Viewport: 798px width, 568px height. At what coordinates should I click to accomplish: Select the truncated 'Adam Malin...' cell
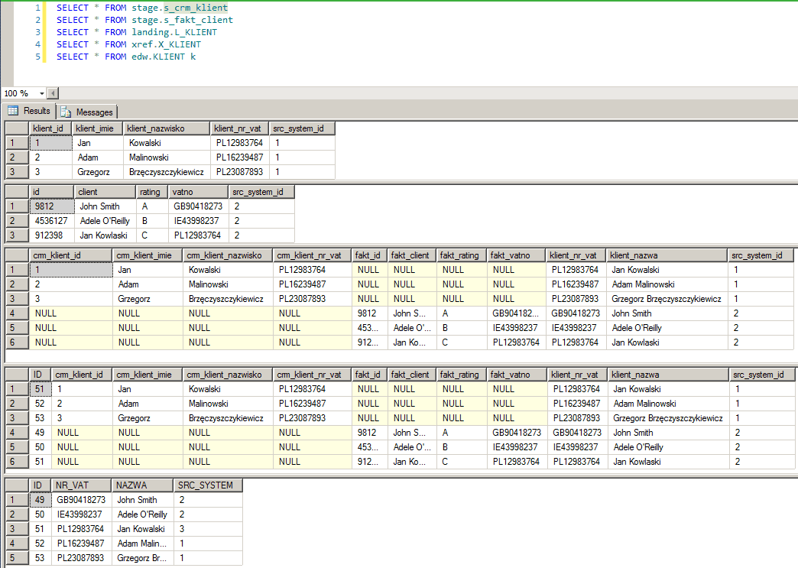(141, 544)
